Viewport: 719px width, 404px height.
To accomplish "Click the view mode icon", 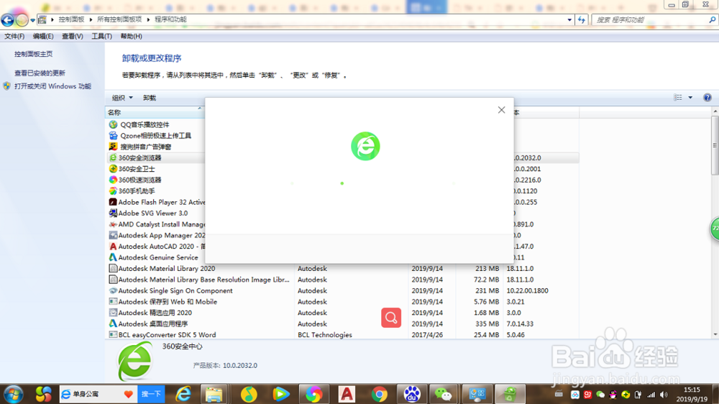I will pos(678,98).
